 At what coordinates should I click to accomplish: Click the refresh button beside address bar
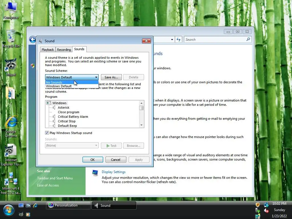(x=179, y=39)
